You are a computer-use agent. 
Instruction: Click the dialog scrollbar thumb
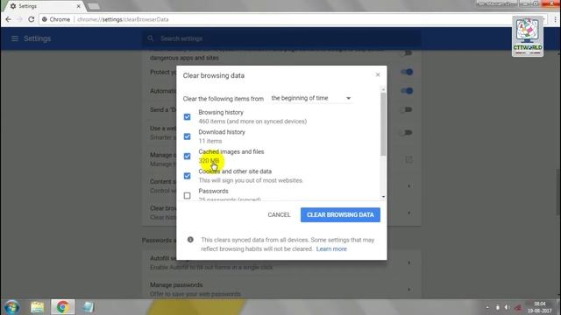tap(383, 124)
